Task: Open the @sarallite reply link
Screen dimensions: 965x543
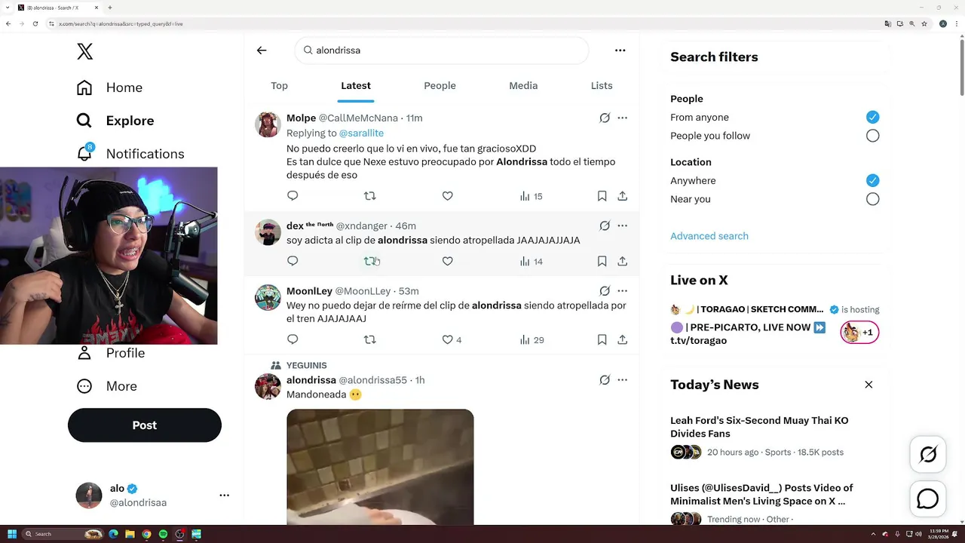Action: (x=361, y=133)
